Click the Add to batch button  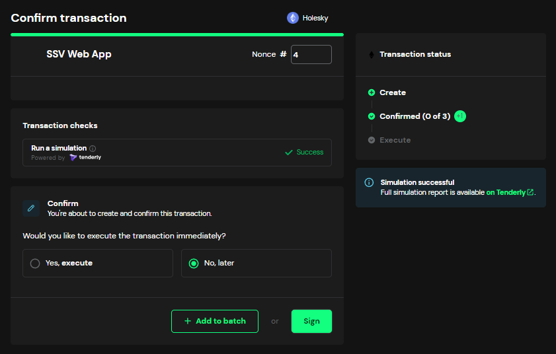coord(215,321)
